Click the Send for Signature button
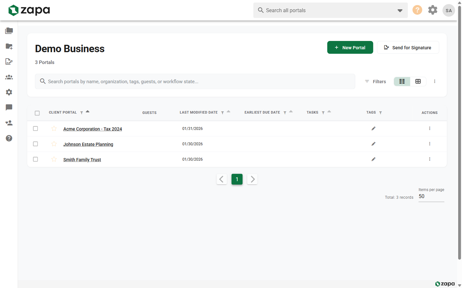Image resolution: width=462 pixels, height=288 pixels. (x=408, y=47)
